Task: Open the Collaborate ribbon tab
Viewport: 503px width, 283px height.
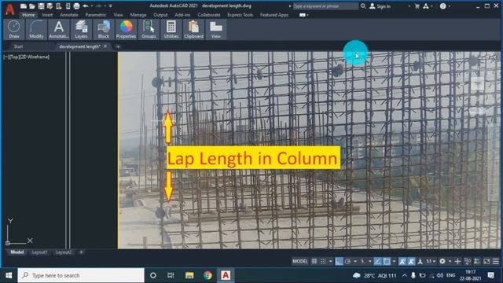Action: coord(209,15)
